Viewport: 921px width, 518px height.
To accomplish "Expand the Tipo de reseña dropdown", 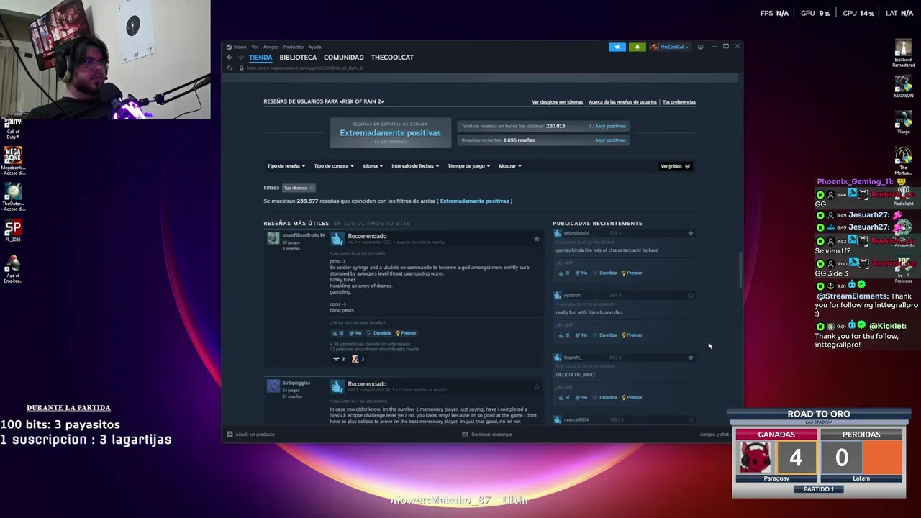I will [x=286, y=166].
